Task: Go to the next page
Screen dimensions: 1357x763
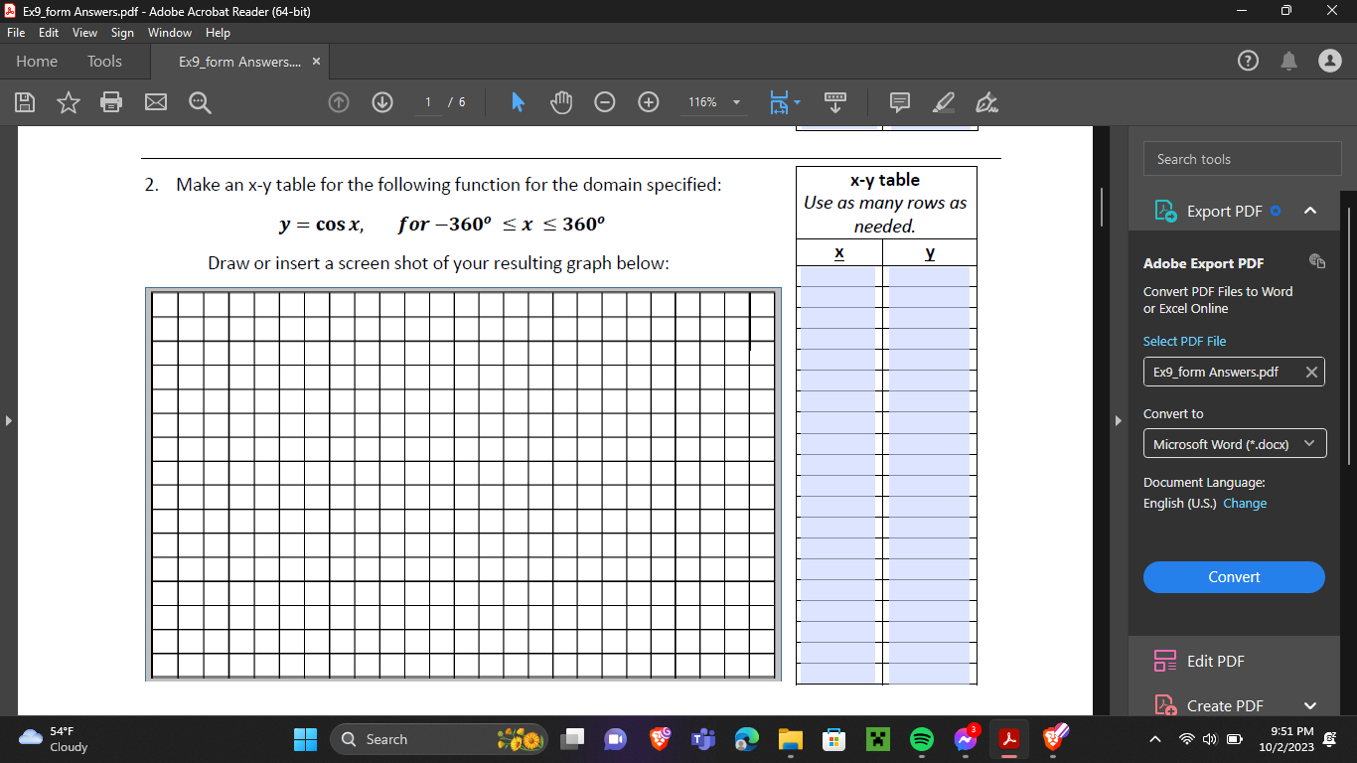Action: [381, 102]
